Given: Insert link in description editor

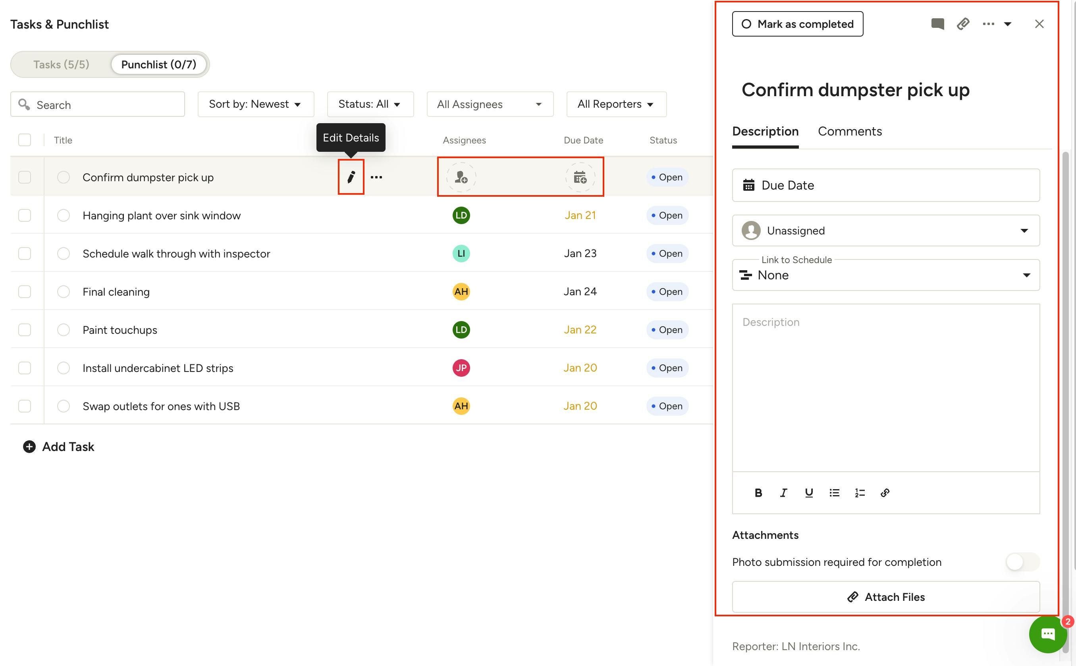Looking at the screenshot, I should pyautogui.click(x=885, y=493).
